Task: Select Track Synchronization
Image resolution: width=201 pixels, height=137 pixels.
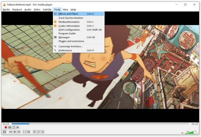Action: [79, 18]
